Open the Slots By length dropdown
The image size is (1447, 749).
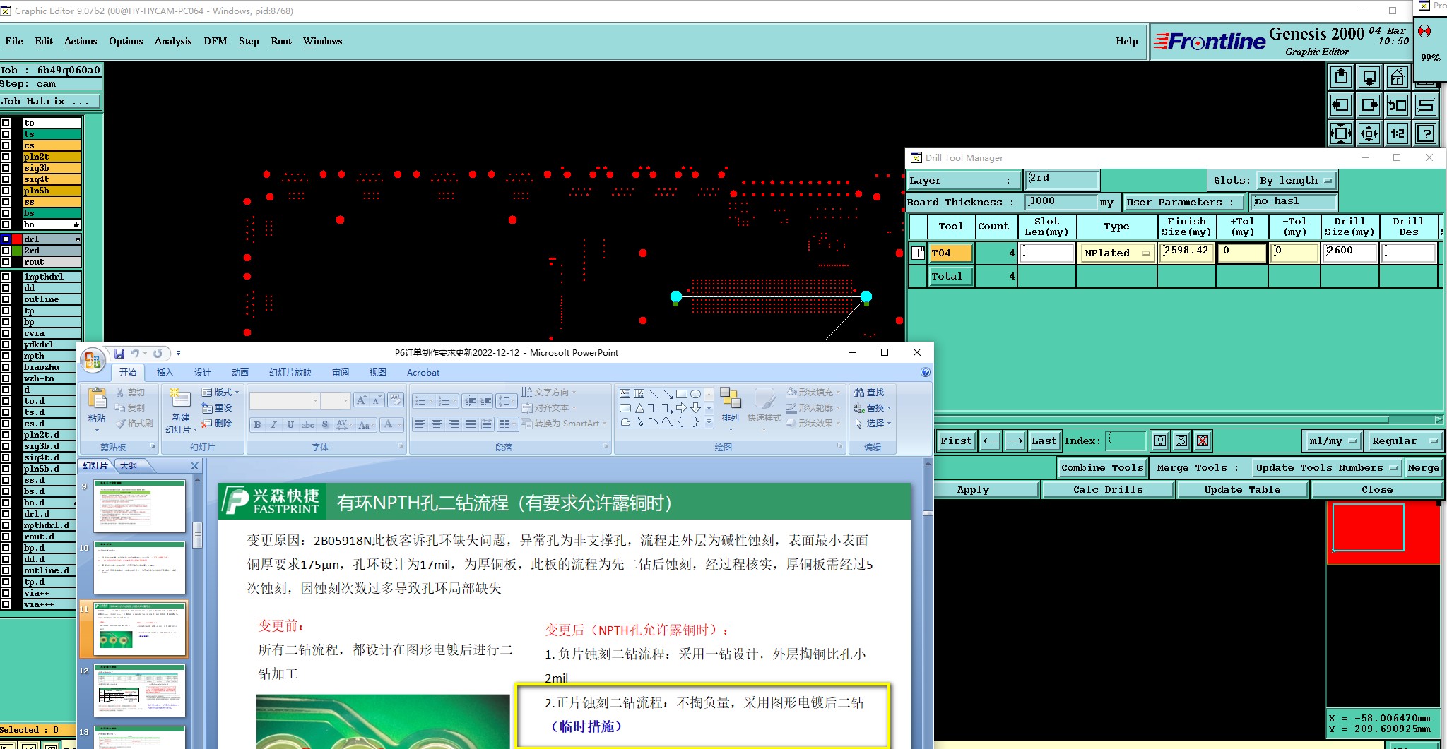coord(1296,181)
